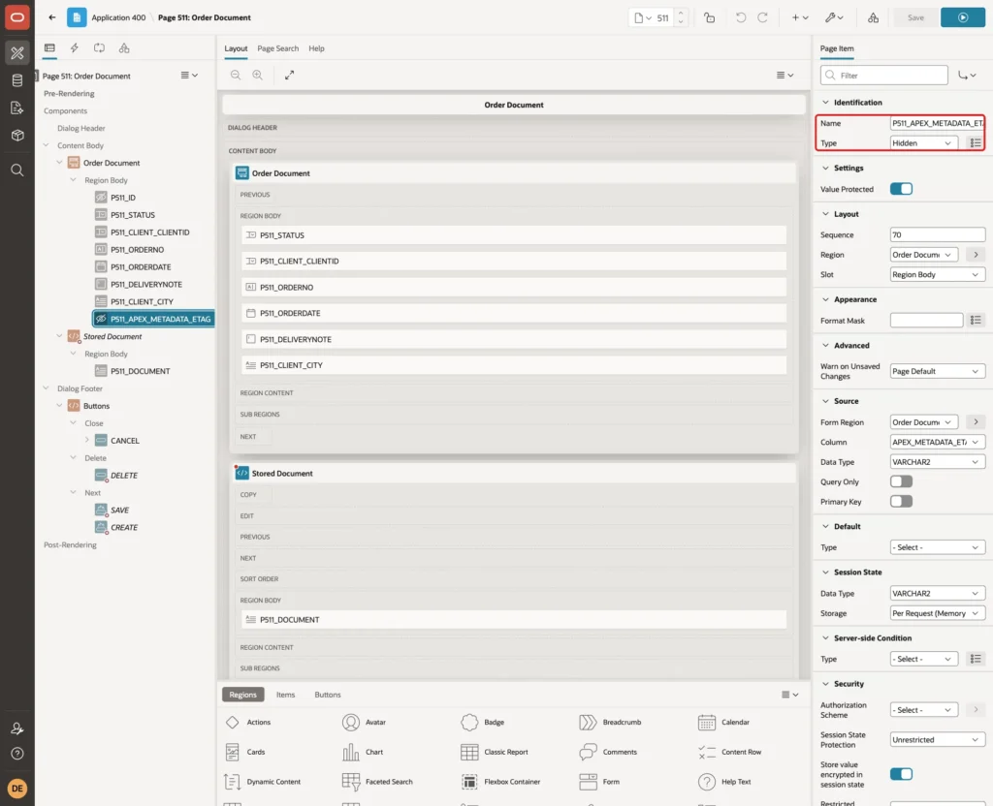Toggle Store value encrypted in session state
Screen dimensions: 993x806
[x=901, y=774]
